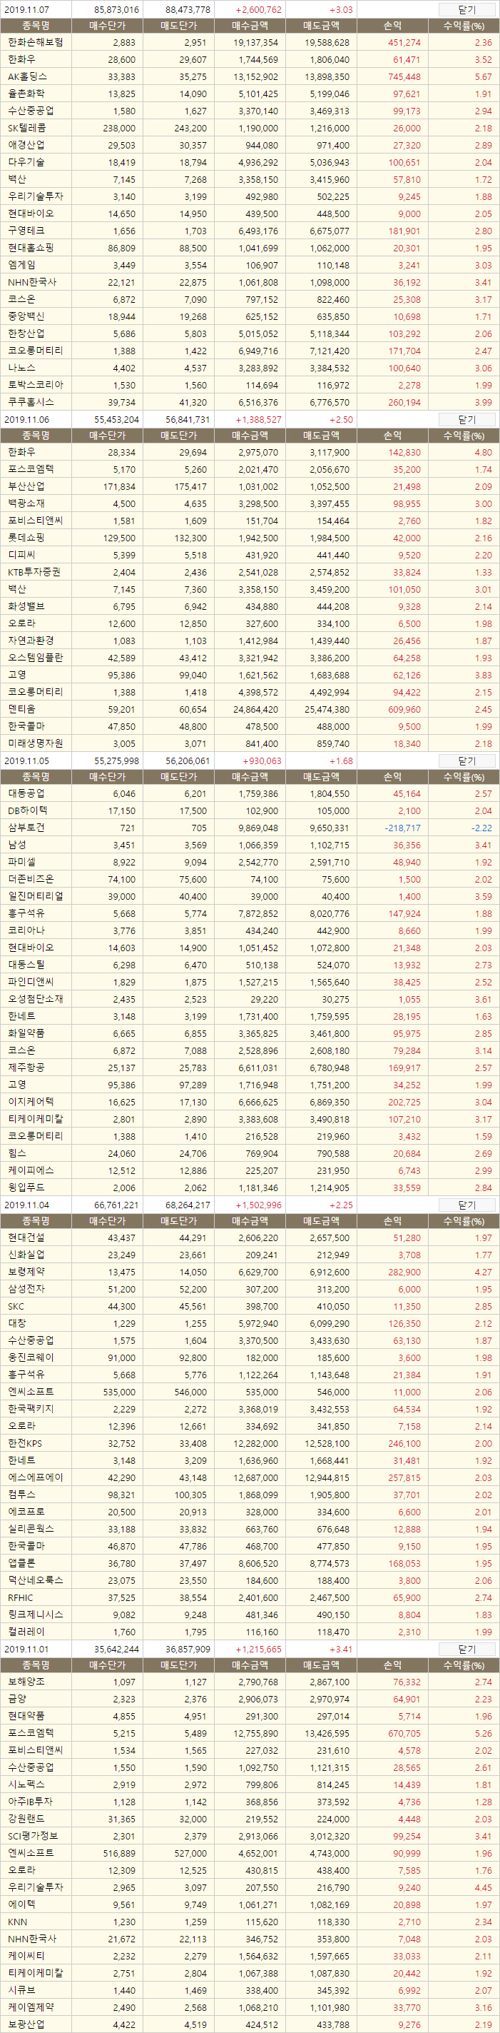The height and width of the screenshot is (2033, 500).
Task: Select the 강원랜드 stock name
Action: [26, 1818]
